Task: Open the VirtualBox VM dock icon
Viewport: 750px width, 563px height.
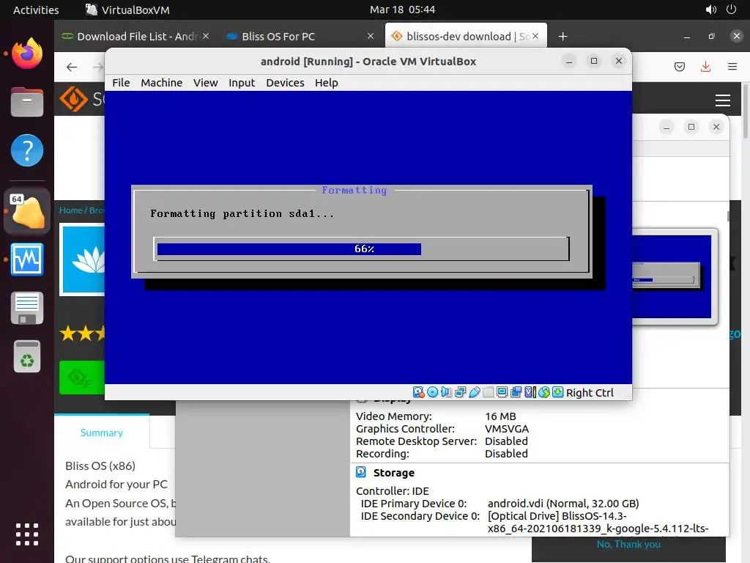Action: click(x=27, y=211)
